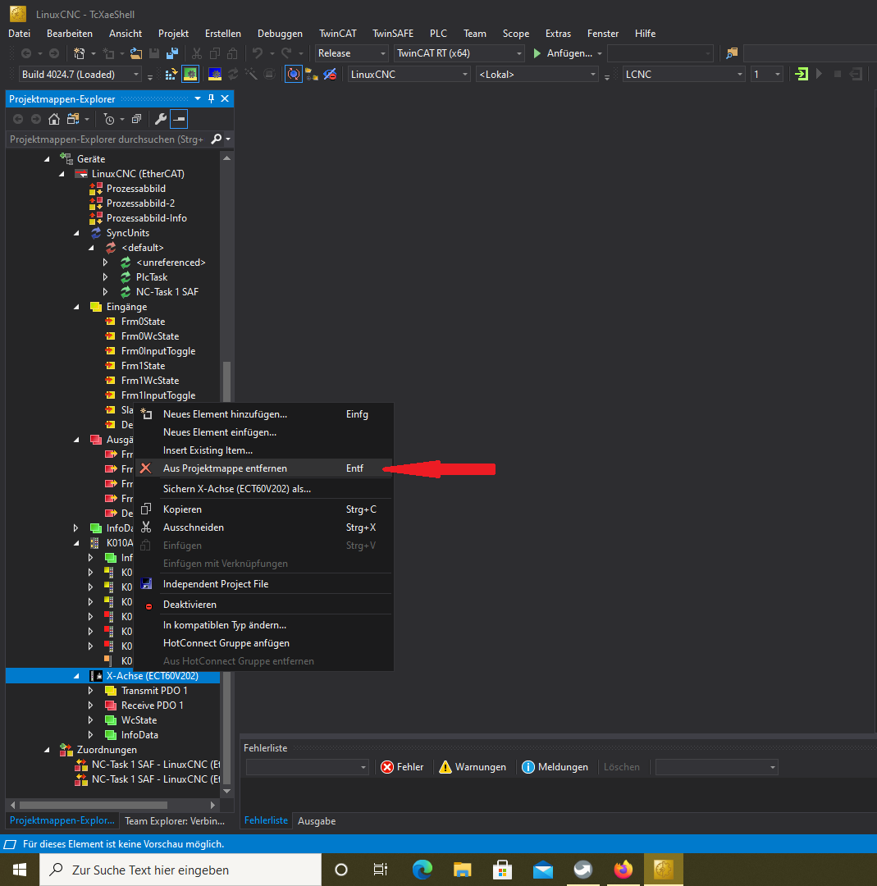The image size is (877, 886).
Task: Collapse the Eingänge tree node
Action: [76, 307]
